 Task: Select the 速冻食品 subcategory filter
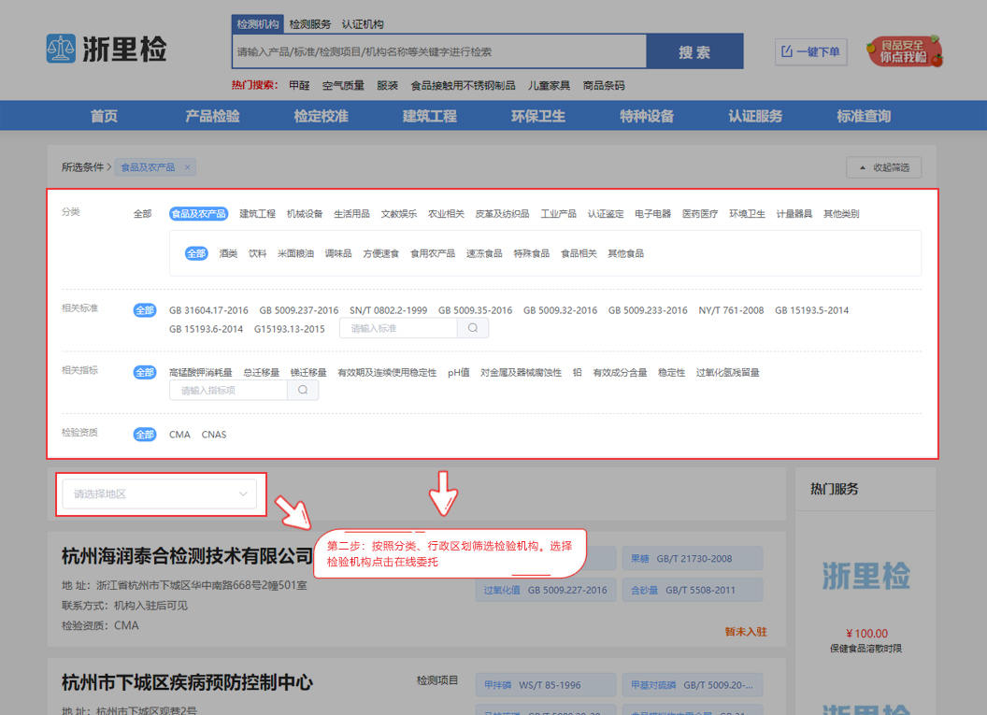tap(484, 253)
